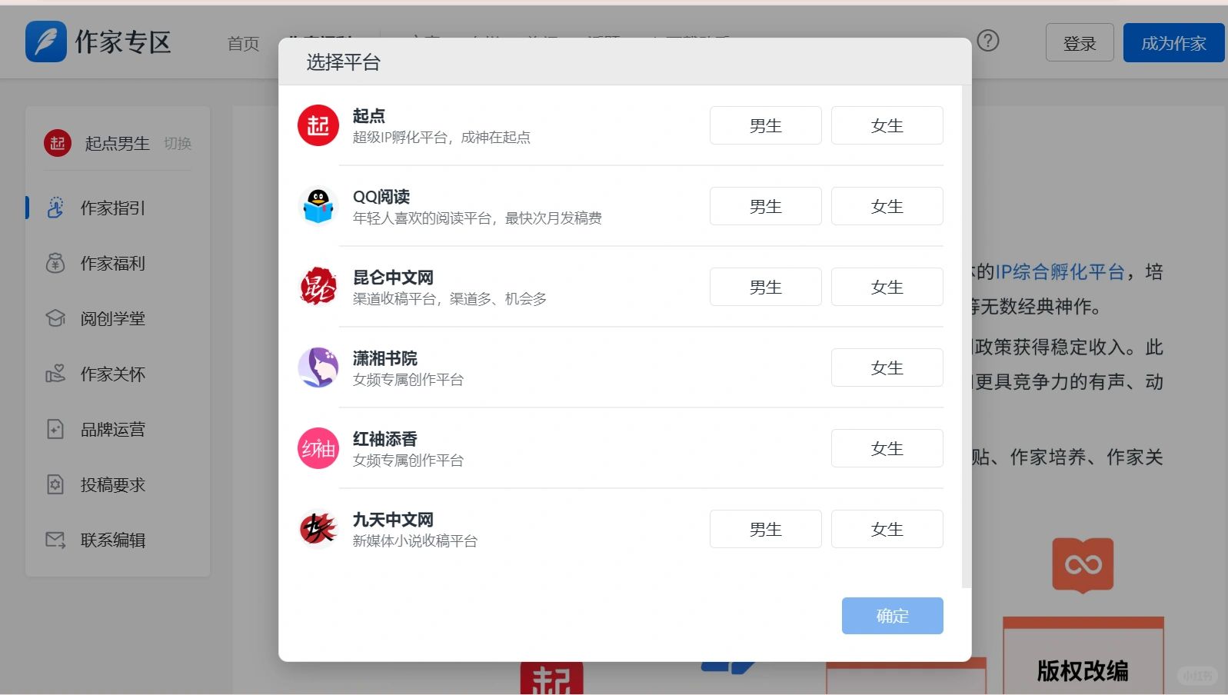Click the 投稿要求 document icon
This screenshot has height=695, width=1228.
point(55,484)
